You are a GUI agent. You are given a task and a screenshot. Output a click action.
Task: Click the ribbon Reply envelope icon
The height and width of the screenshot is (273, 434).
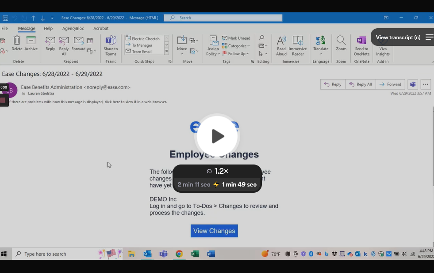pyautogui.click(x=50, y=44)
